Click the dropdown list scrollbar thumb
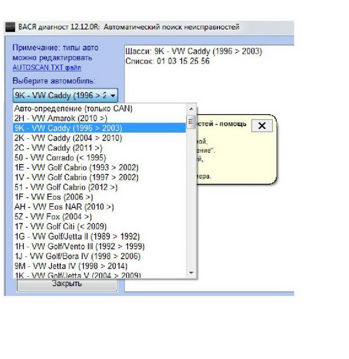 click(x=191, y=122)
